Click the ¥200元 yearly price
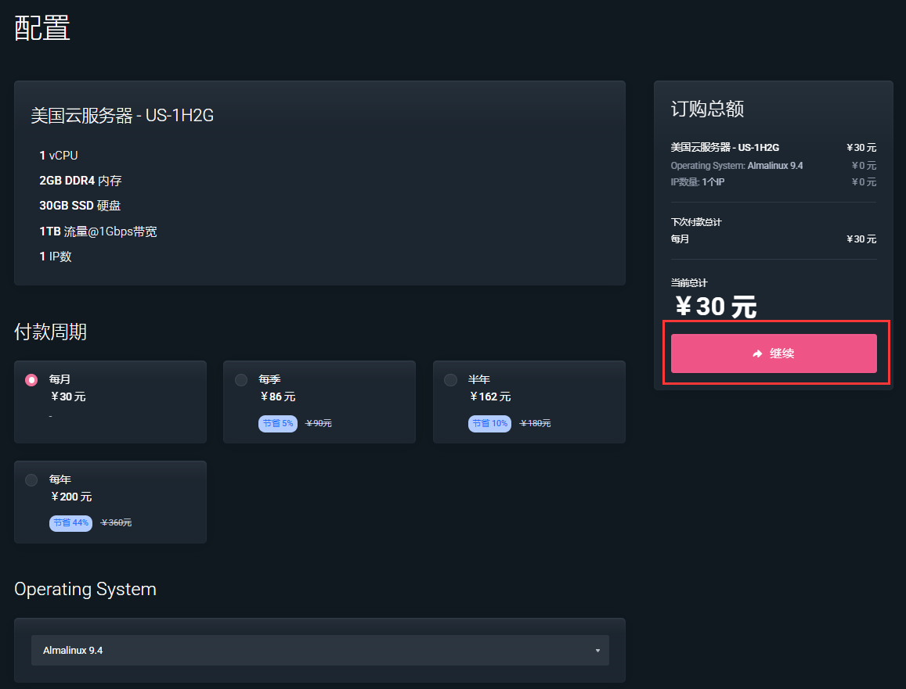The height and width of the screenshot is (689, 906). [x=70, y=497]
